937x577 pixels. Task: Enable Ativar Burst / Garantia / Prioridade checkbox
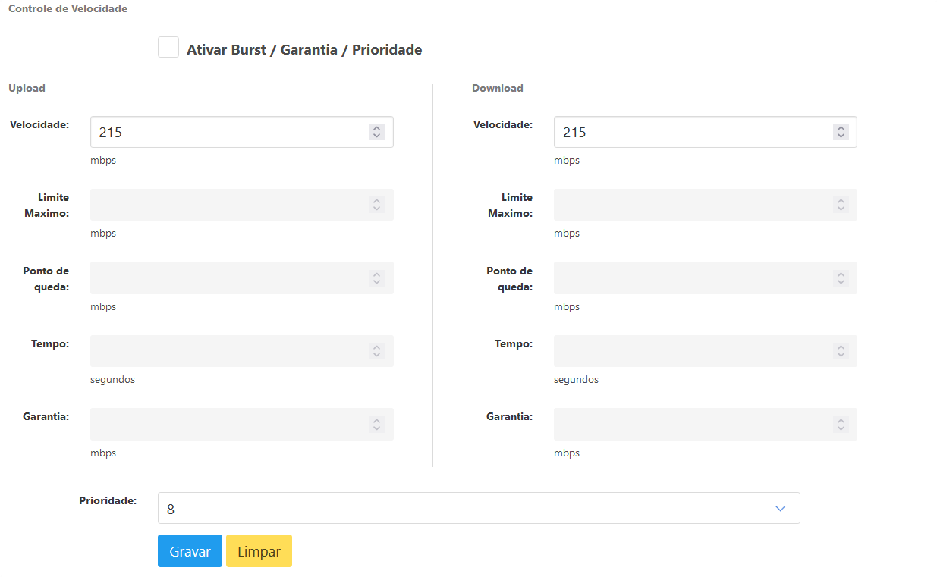pos(168,47)
